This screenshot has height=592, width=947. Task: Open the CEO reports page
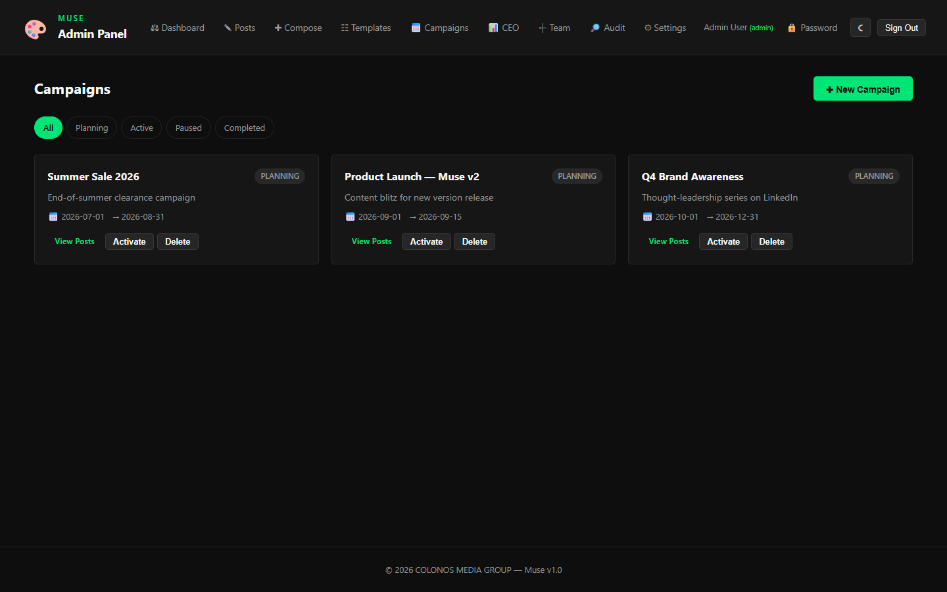[x=504, y=28]
